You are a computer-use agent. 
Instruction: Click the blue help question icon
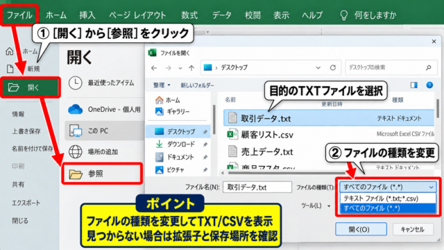tap(429, 85)
